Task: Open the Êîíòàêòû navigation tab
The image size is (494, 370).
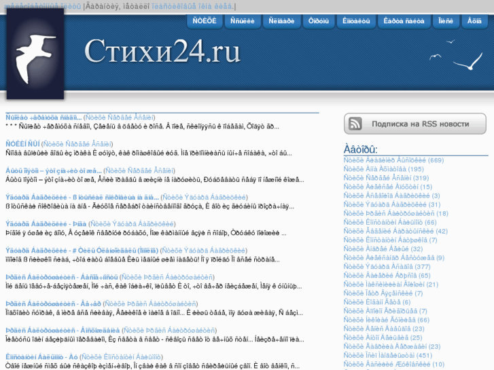Action: pyautogui.click(x=356, y=21)
